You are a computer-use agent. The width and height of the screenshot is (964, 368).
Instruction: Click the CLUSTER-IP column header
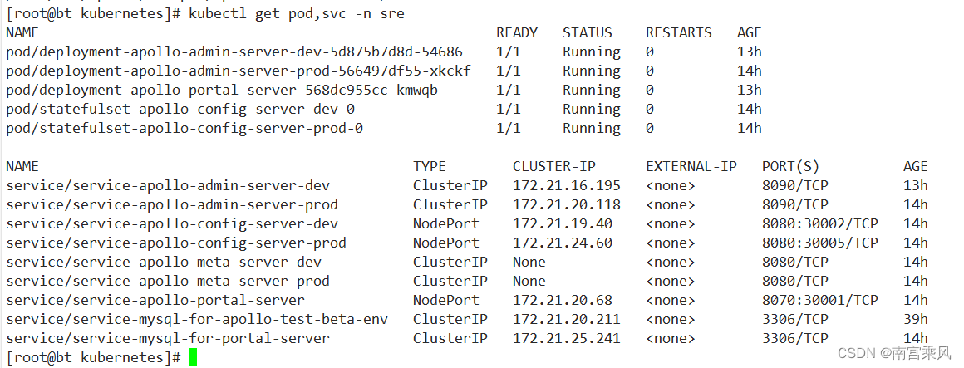tap(554, 166)
